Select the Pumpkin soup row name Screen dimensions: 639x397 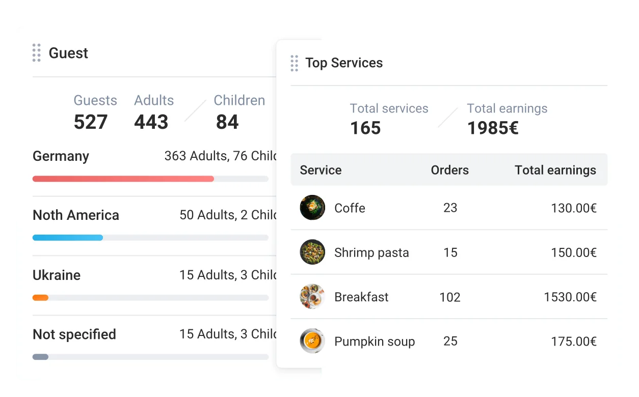pos(375,342)
